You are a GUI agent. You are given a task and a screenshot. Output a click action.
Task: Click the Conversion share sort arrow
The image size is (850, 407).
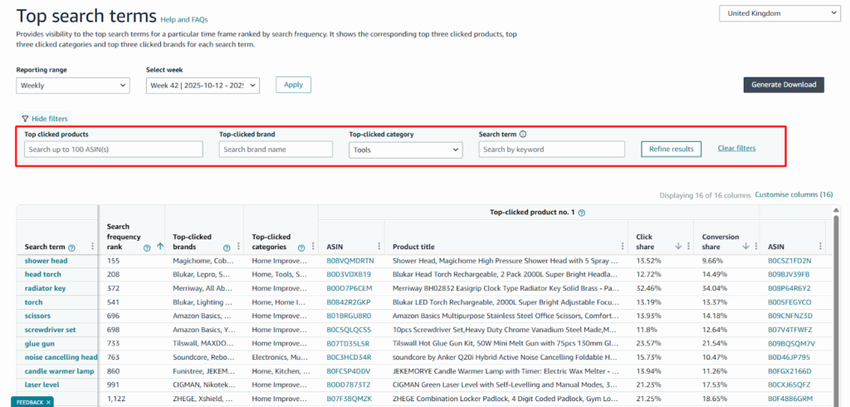tap(744, 246)
